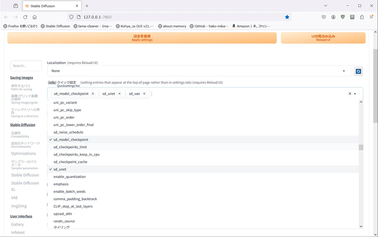378x237 pixels.
Task: Click the page info icon in address bar
Action: click(78, 17)
